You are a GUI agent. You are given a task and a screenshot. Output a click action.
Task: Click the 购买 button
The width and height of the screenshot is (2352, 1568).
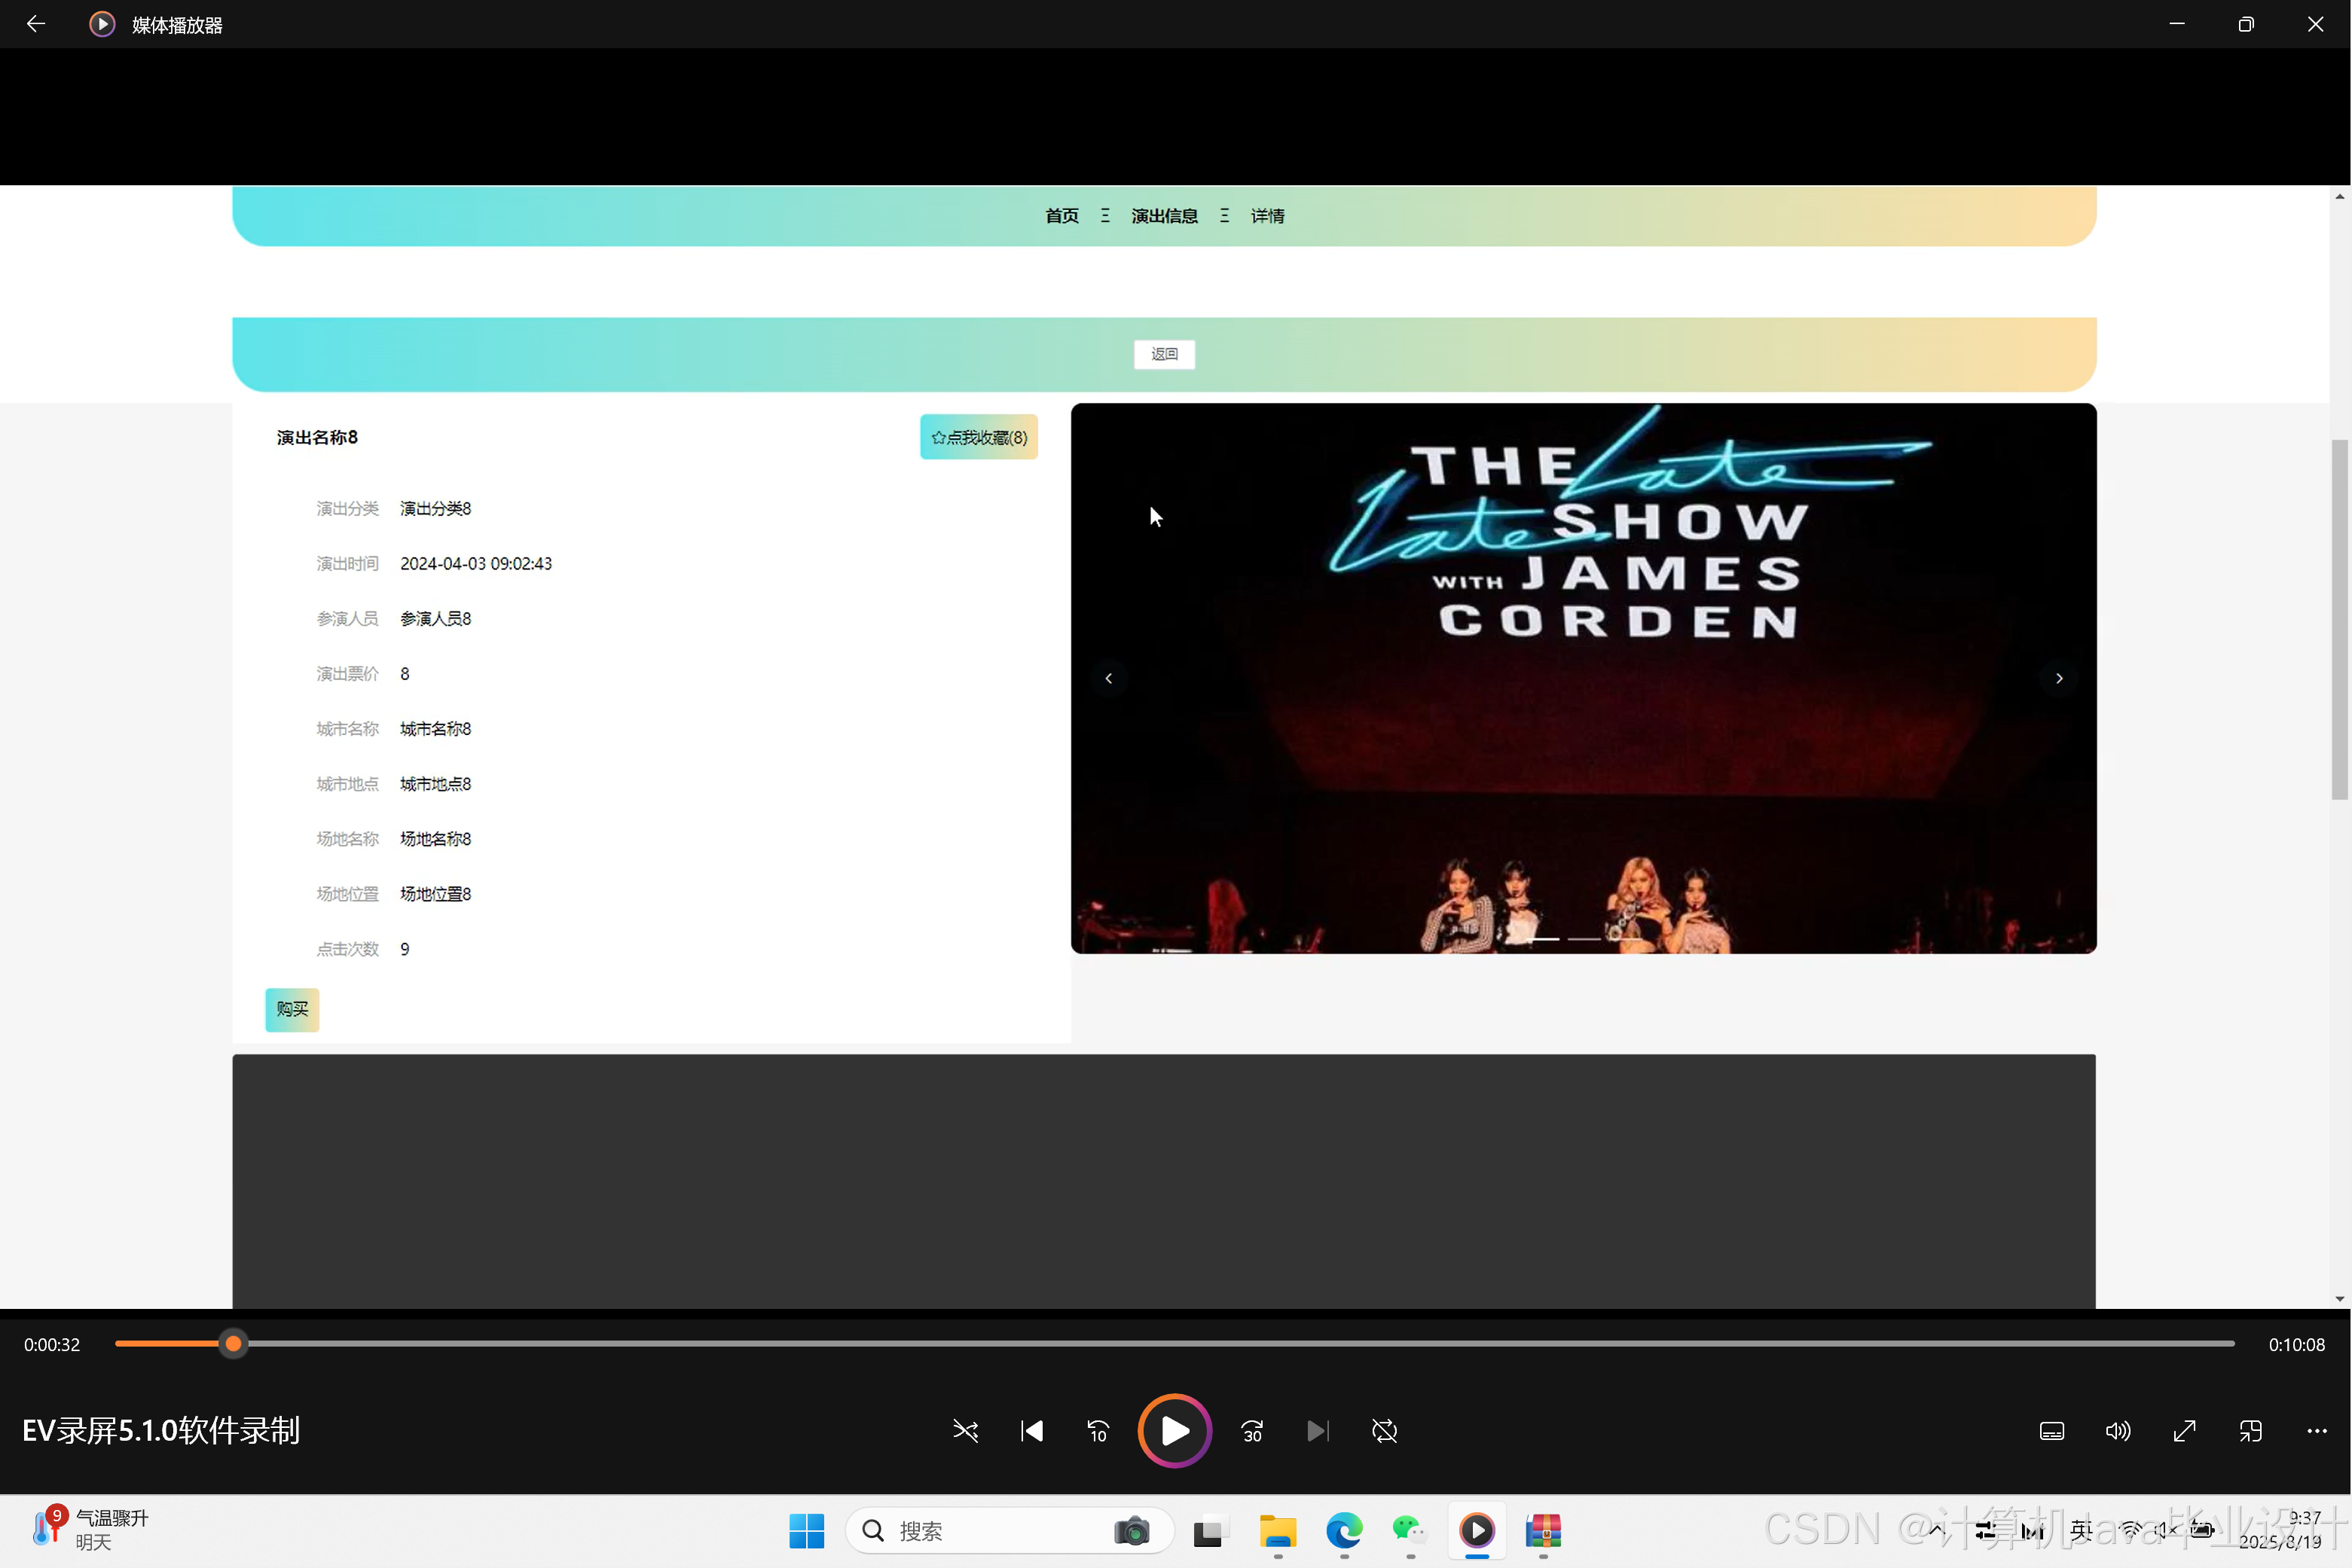(292, 1009)
